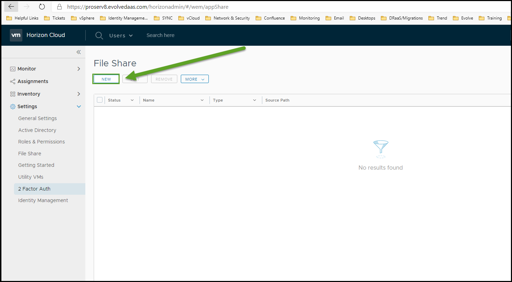Click into the Search here field

[x=175, y=35]
